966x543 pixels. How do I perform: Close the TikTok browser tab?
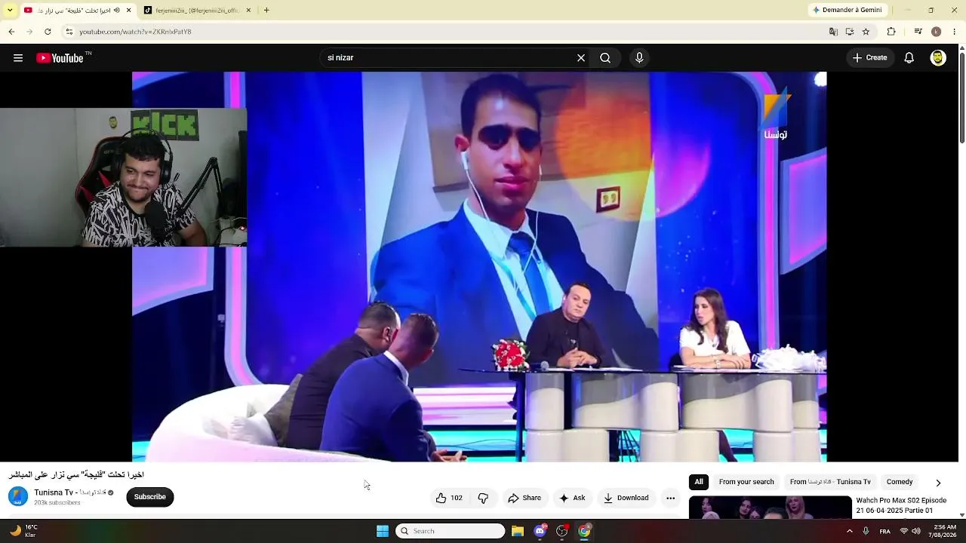[248, 11]
